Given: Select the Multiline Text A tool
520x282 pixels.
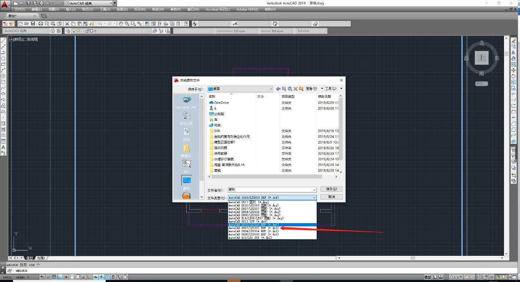Looking at the screenshot, I should coord(3,147).
